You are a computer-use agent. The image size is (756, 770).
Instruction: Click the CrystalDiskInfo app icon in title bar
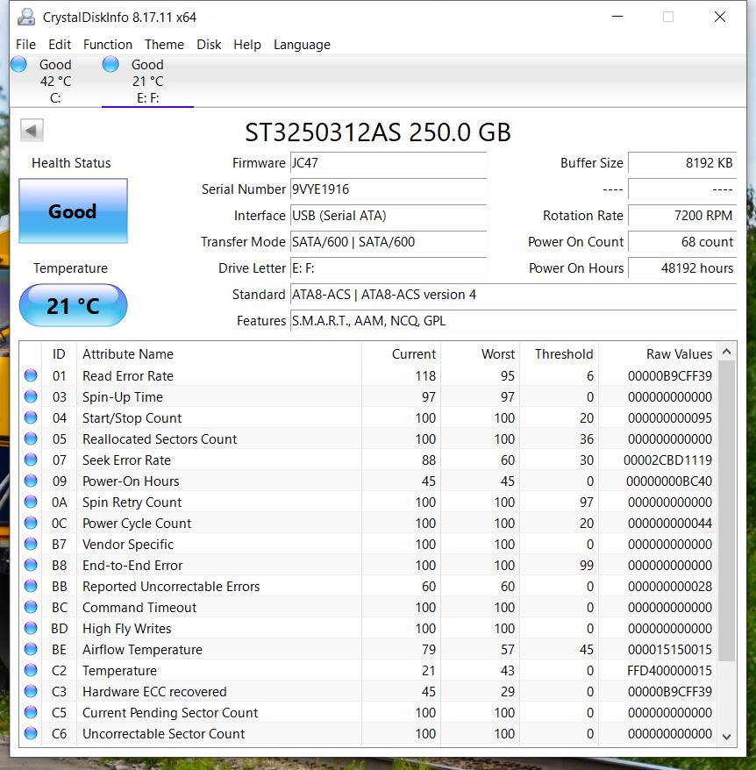click(x=26, y=17)
